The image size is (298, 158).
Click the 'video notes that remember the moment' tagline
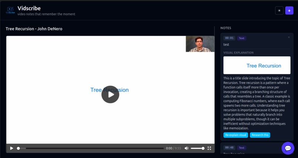tap(46, 14)
